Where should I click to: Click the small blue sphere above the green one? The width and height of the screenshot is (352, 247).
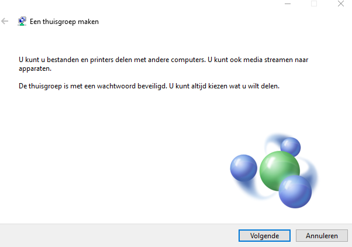[291, 146]
